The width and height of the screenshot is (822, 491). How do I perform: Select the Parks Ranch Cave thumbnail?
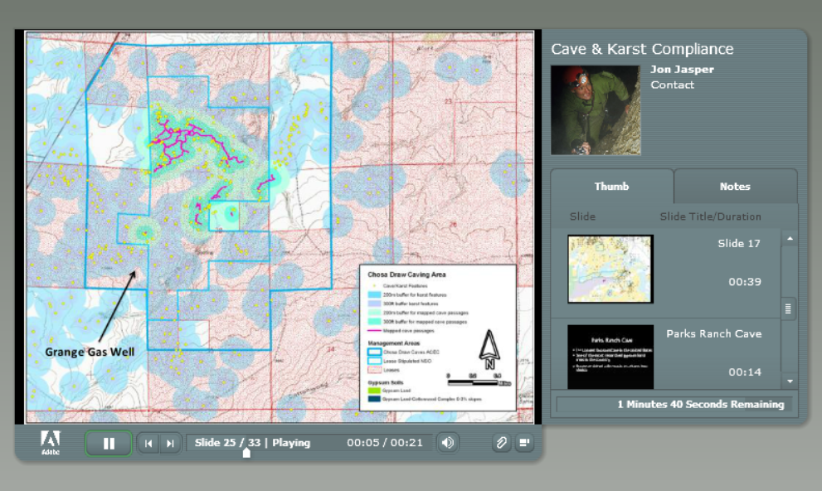pos(610,357)
